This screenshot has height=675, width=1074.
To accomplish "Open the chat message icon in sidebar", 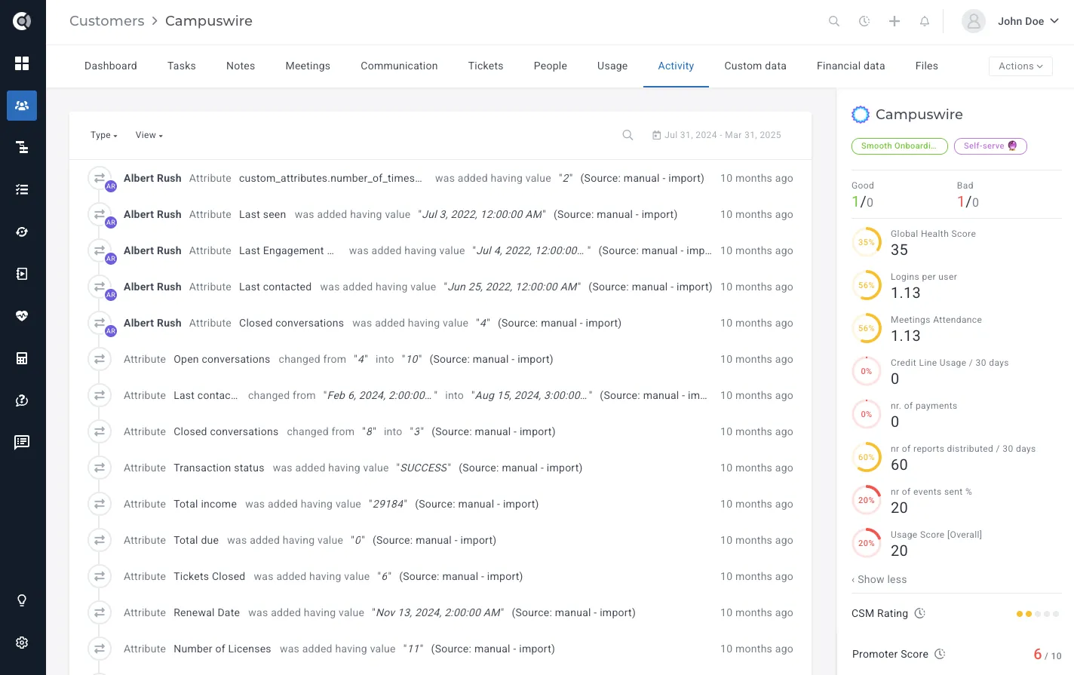I will 22,442.
